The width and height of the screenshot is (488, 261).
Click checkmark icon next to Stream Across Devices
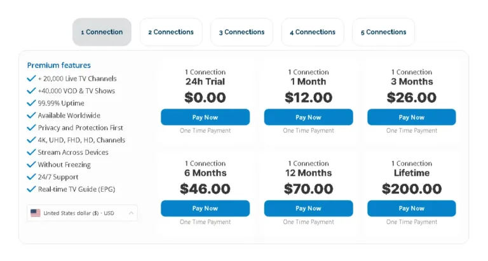point(31,152)
